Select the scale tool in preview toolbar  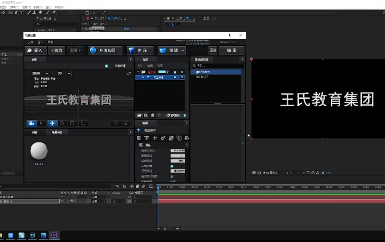tap(72, 123)
